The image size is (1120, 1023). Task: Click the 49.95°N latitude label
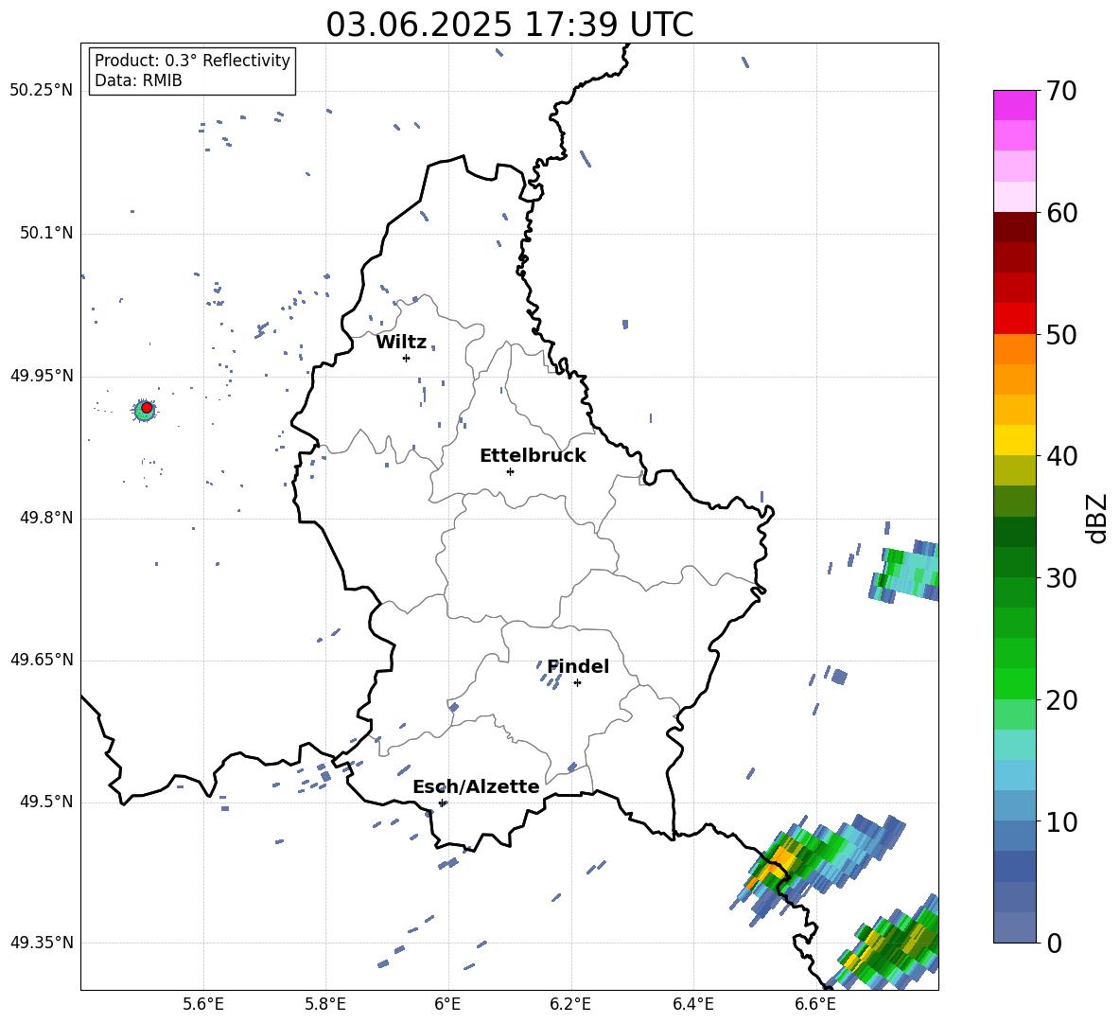tap(42, 376)
